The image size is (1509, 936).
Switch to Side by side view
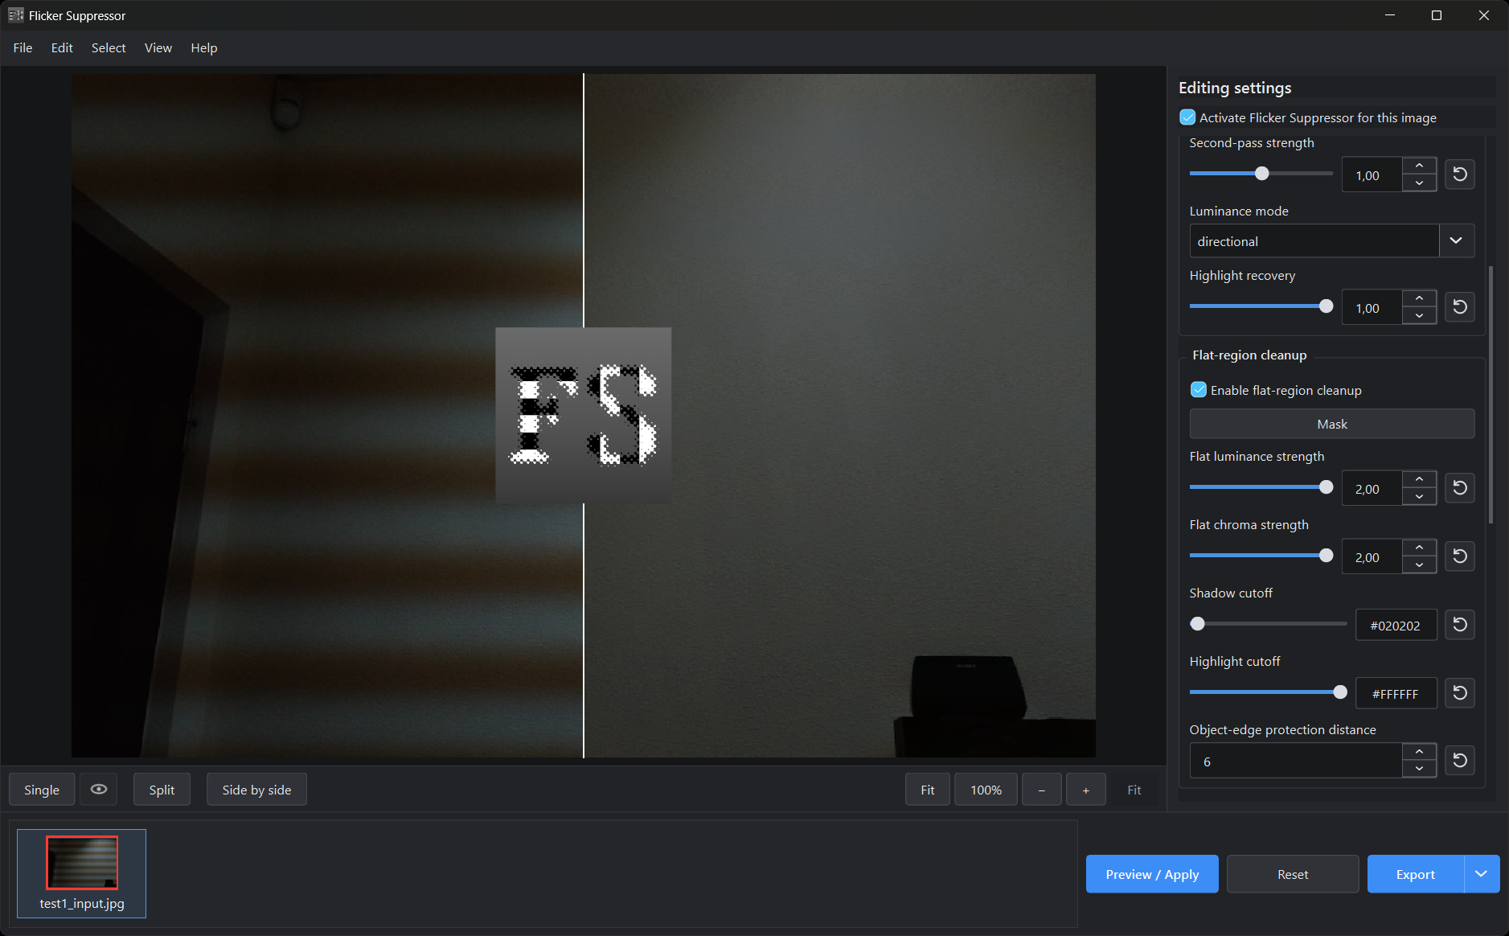point(256,790)
